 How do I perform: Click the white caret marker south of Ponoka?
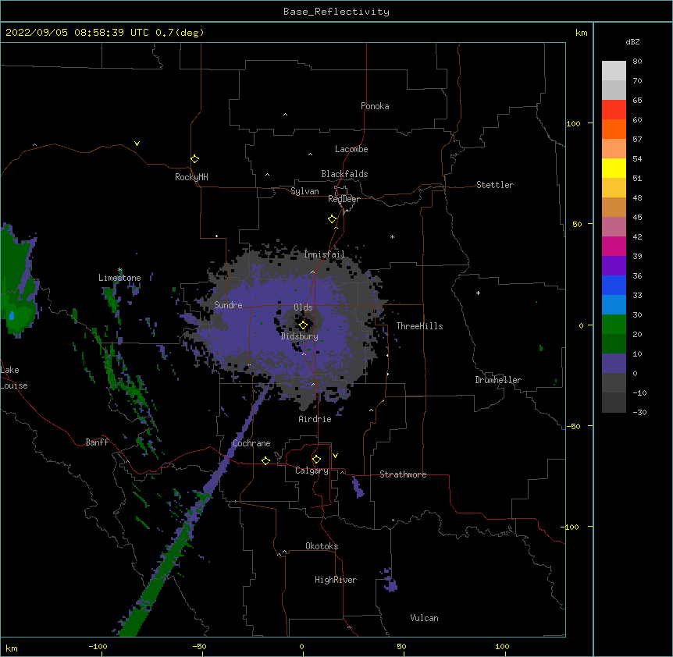coord(285,115)
